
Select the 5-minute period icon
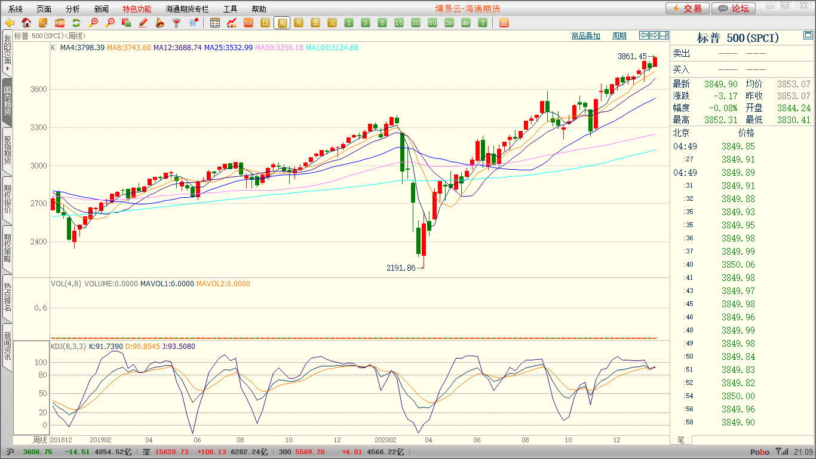click(382, 23)
